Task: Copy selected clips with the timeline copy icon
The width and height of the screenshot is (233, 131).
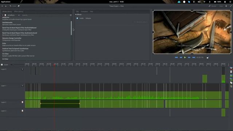Action: click(x=231, y=83)
